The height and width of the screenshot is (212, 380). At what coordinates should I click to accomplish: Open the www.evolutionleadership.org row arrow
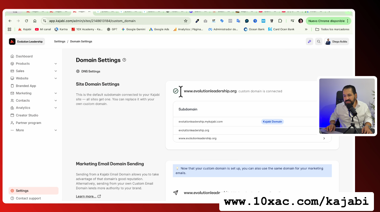[324, 138]
